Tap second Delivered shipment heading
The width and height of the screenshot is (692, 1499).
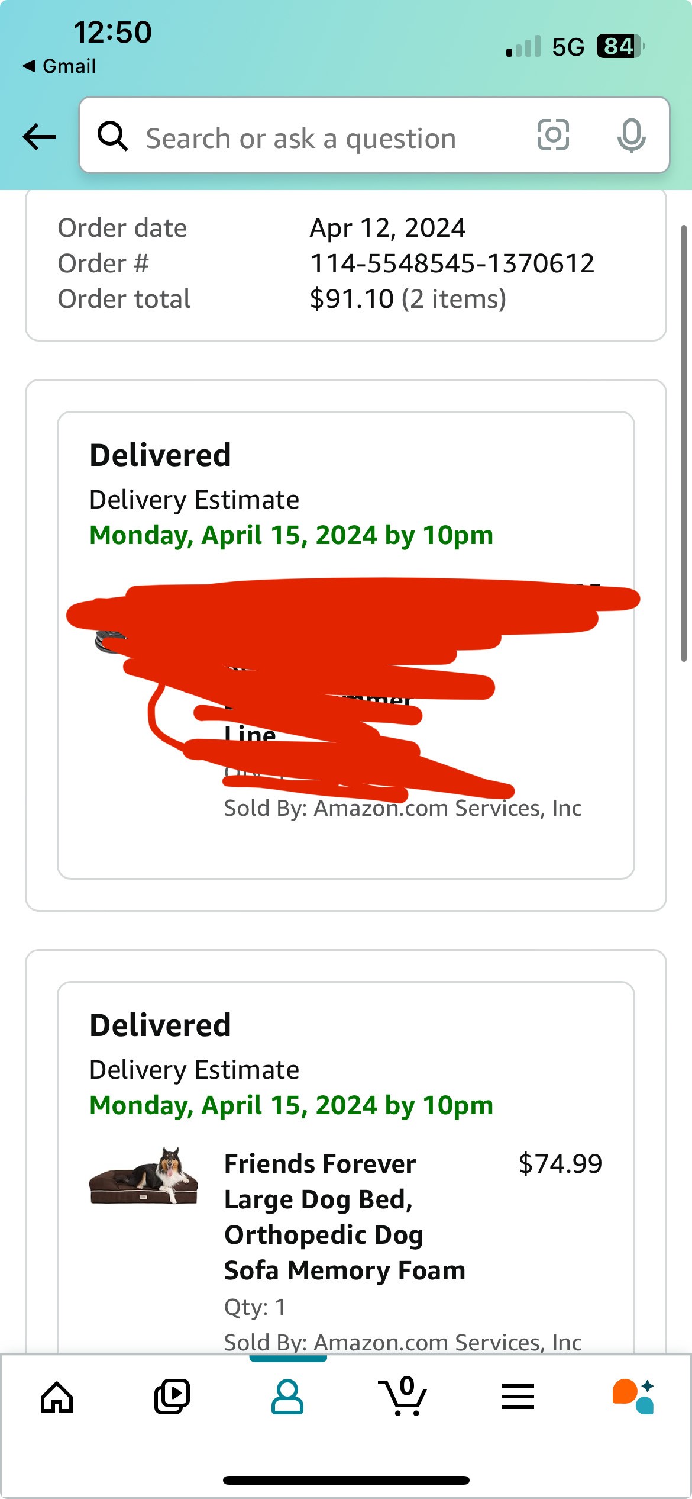click(x=160, y=1025)
